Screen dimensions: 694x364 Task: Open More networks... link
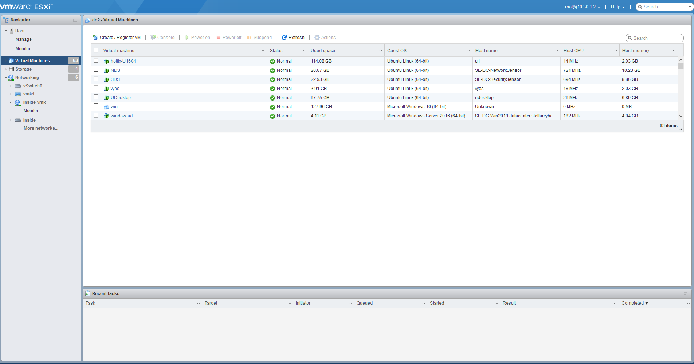point(41,128)
